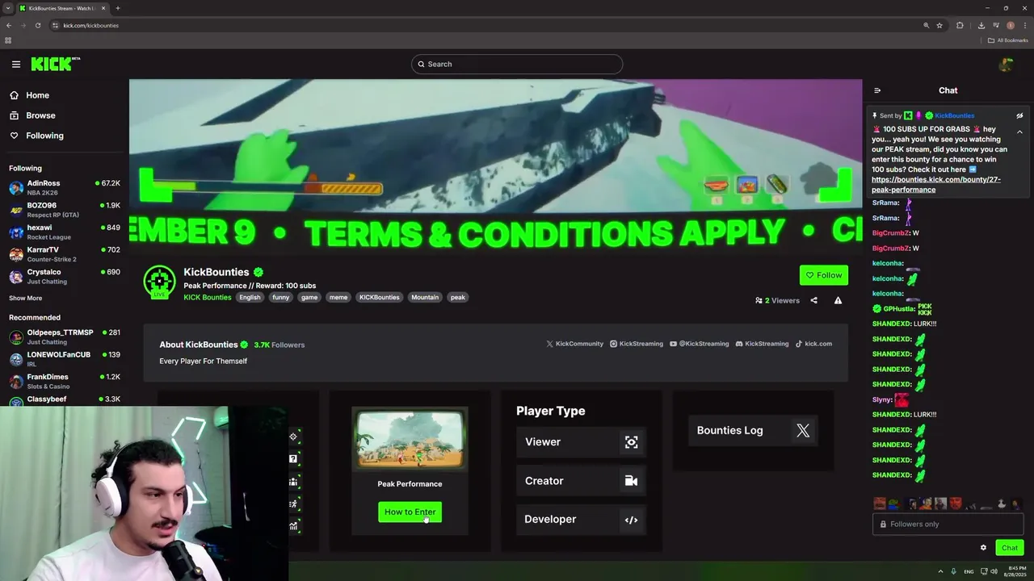Show hidden system tray icons chevron
This screenshot has height=581, width=1034.
pyautogui.click(x=940, y=571)
